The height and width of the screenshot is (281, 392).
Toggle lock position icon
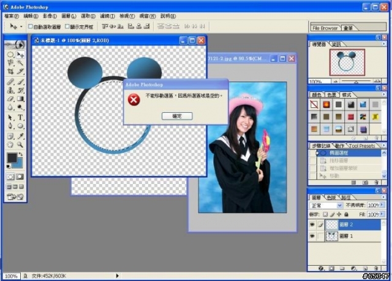[x=339, y=214]
